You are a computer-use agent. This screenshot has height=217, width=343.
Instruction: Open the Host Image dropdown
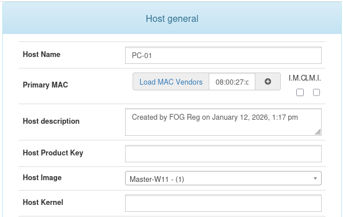(x=223, y=178)
